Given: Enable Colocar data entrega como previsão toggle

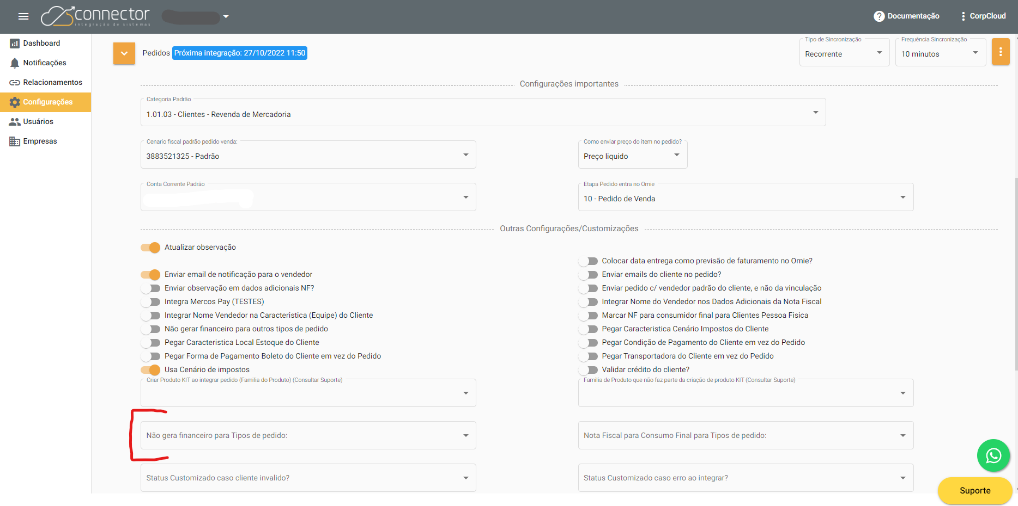Looking at the screenshot, I should (588, 261).
